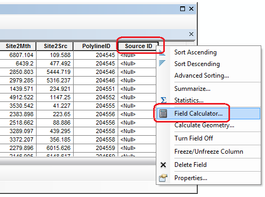Image resolution: width=265 pixels, height=197 pixels.
Task: Open the Field Calculator
Action: click(x=208, y=114)
